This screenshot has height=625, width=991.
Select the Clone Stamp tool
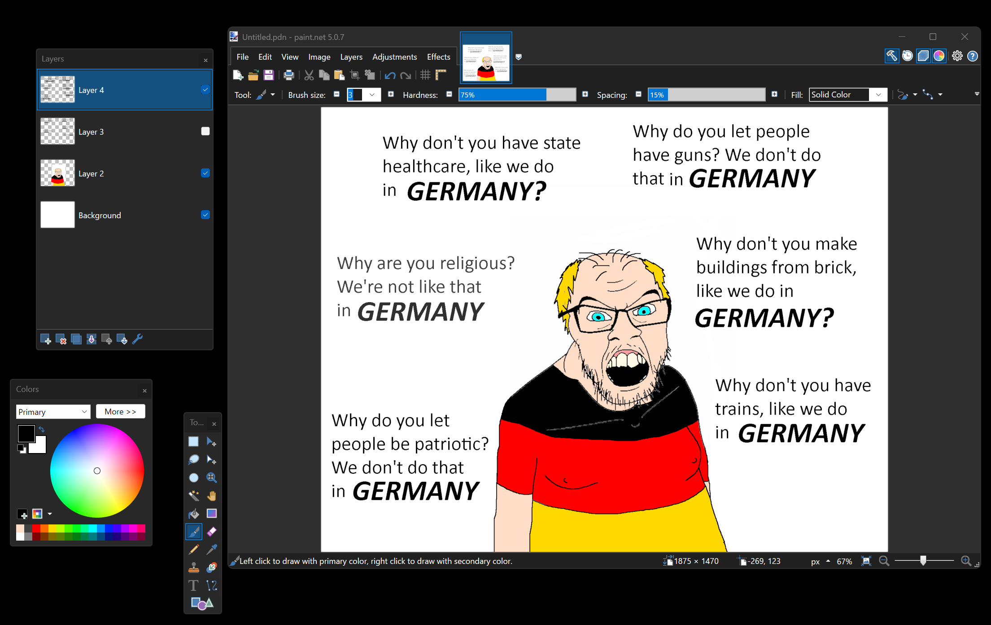click(193, 568)
